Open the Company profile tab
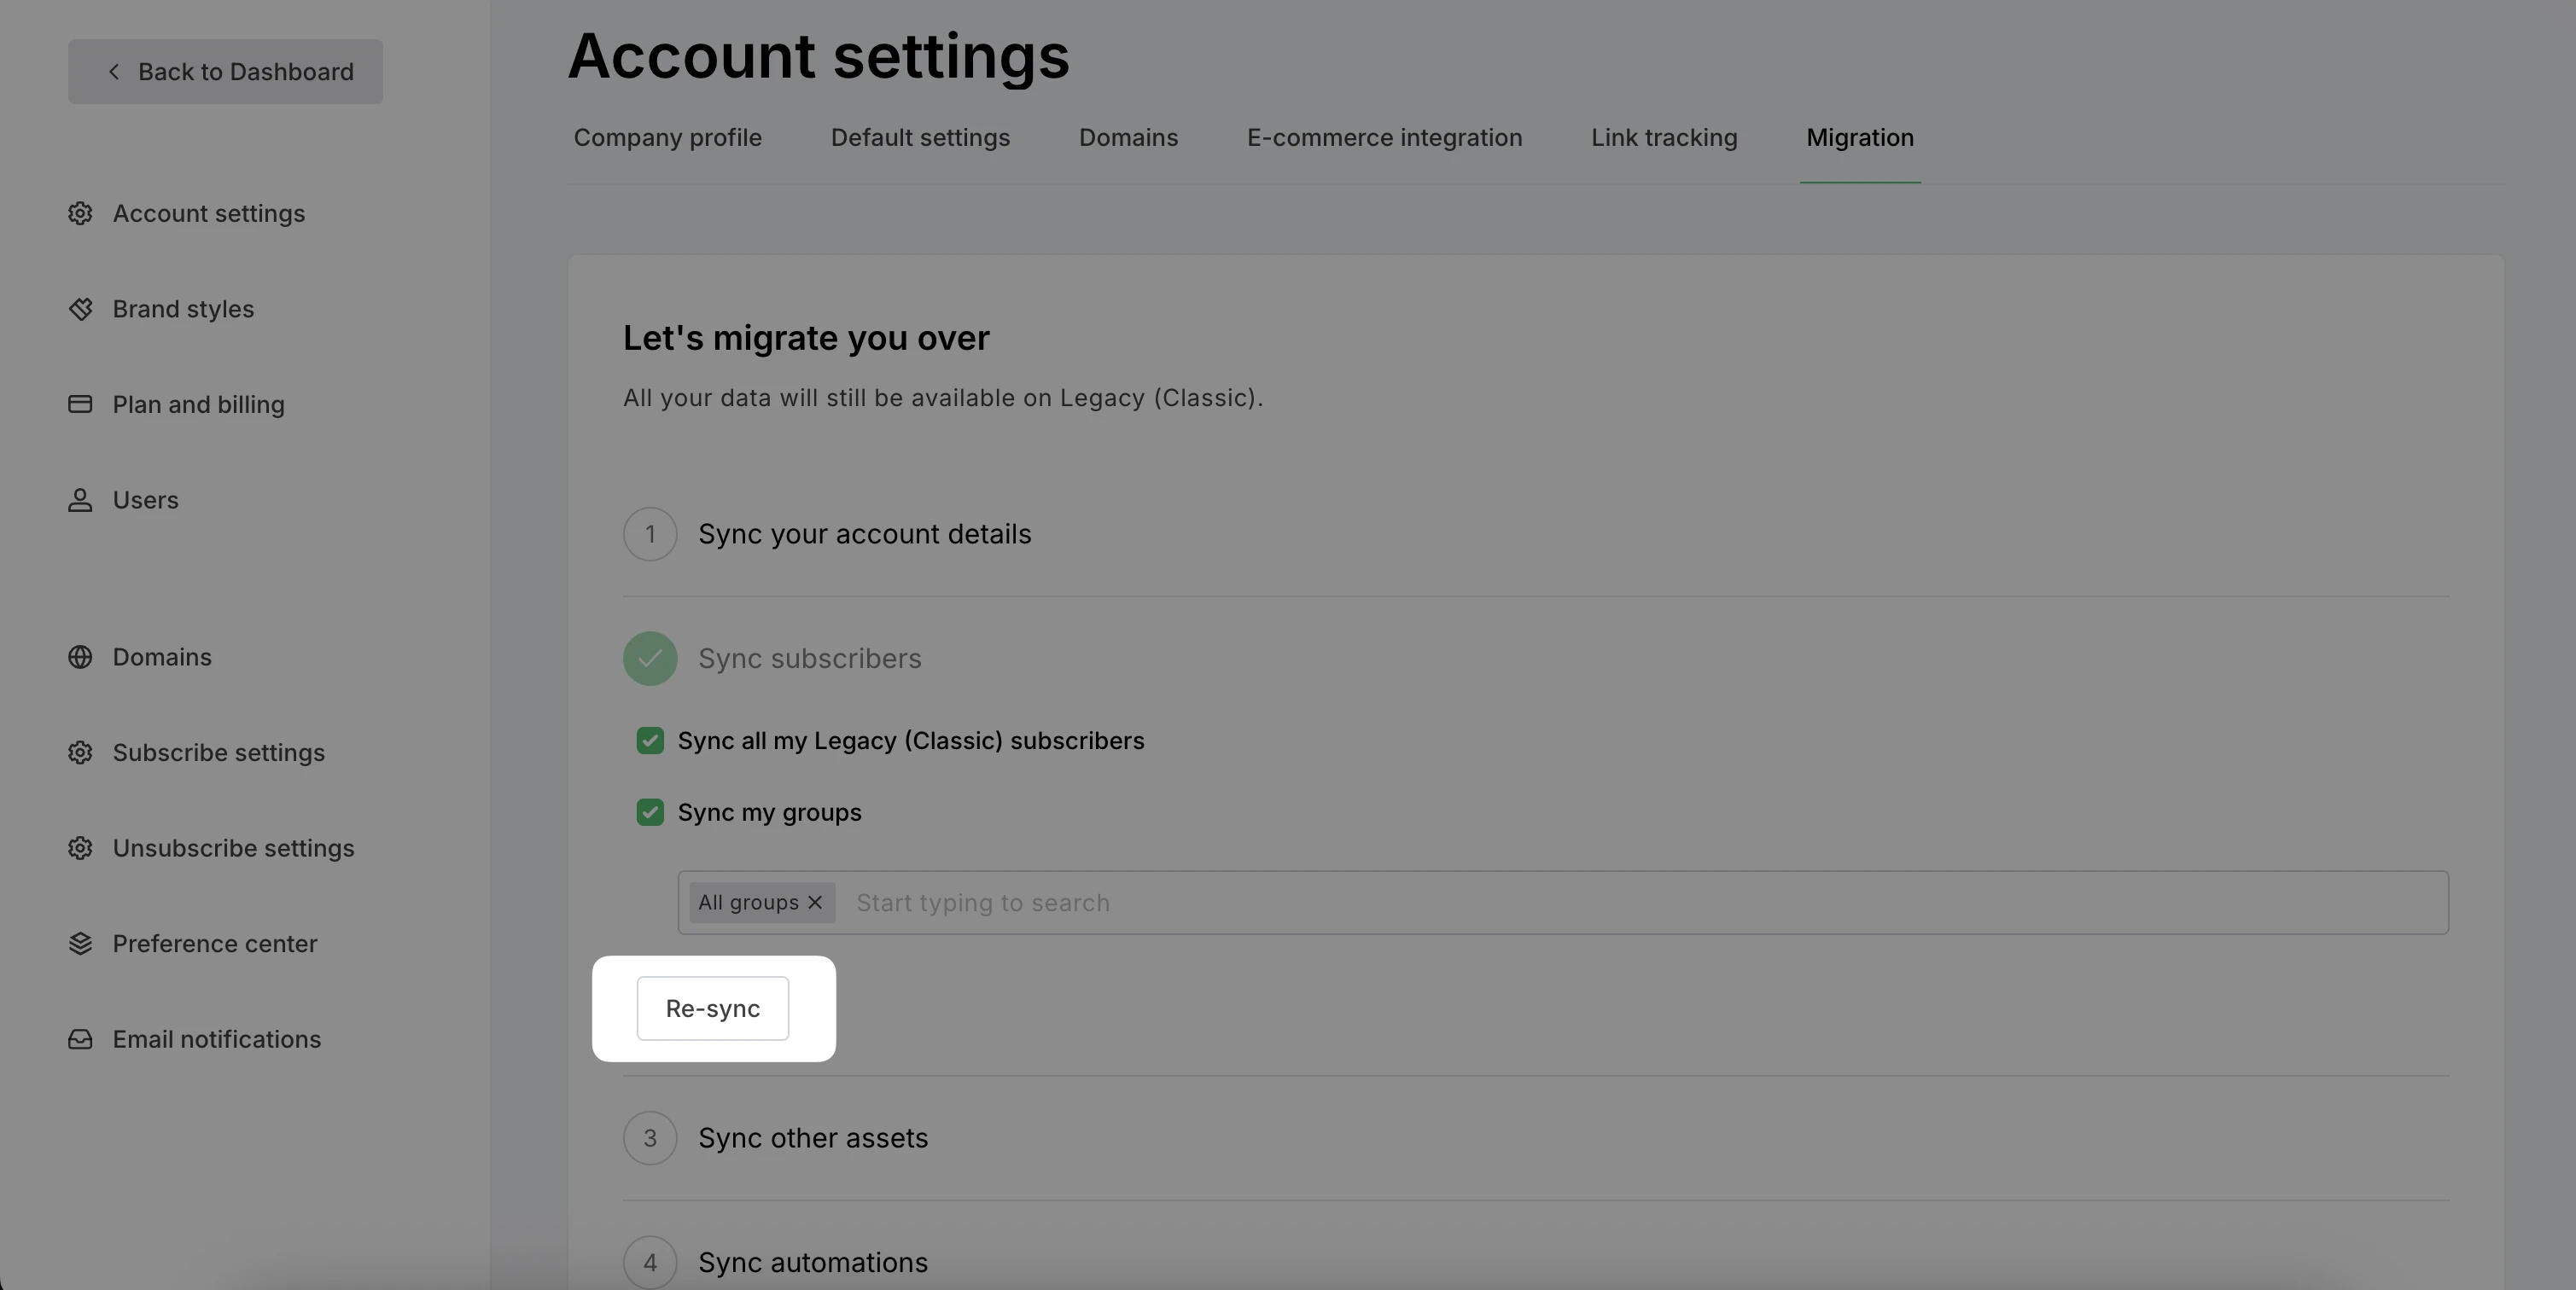This screenshot has height=1290, width=2576. [667, 138]
